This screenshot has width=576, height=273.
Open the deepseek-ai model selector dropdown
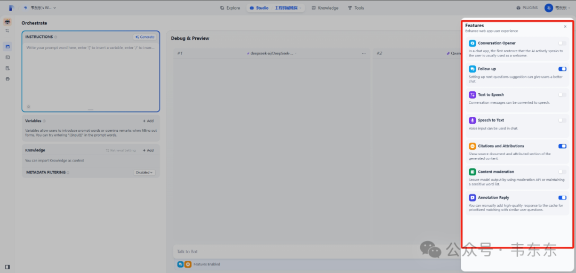point(272,53)
